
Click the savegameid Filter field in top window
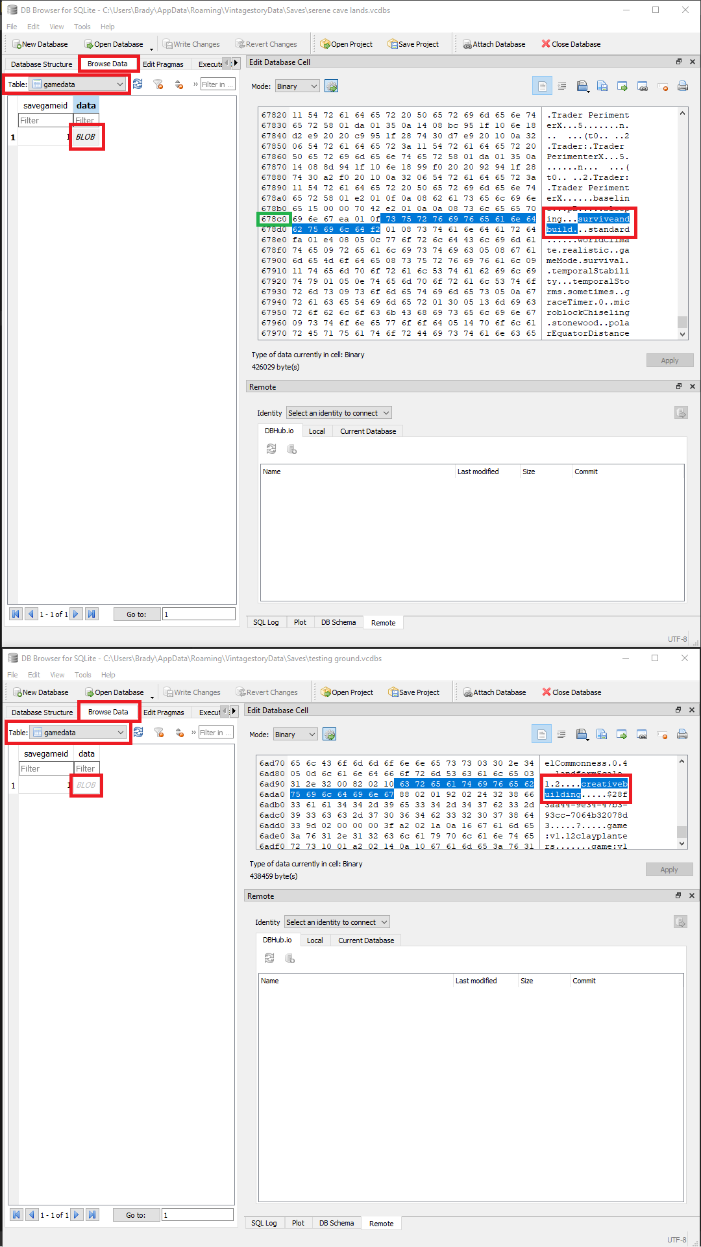[x=45, y=121]
